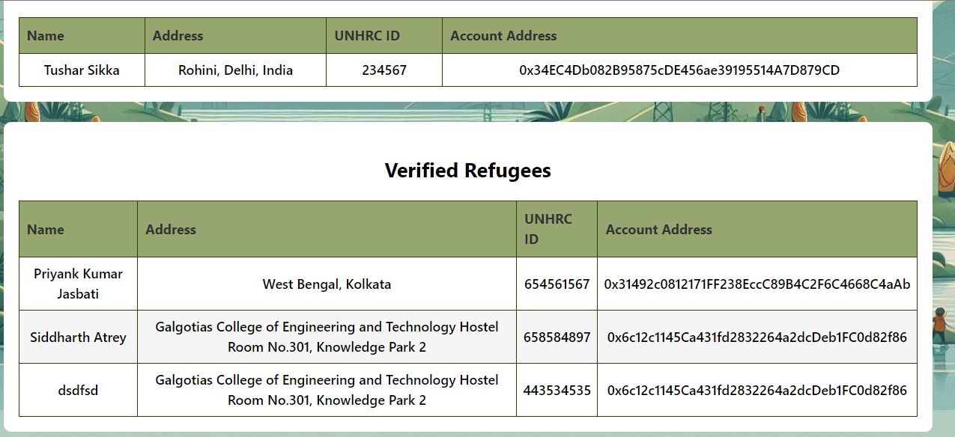This screenshot has height=437, width=955.
Task: Click the Verified Refugees heading
Action: pyautogui.click(x=468, y=171)
